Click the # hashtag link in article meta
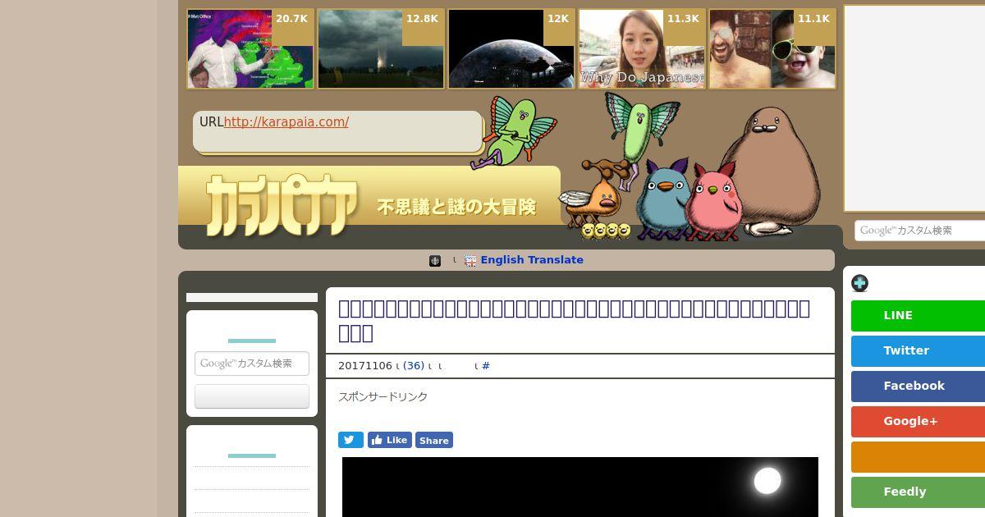 (486, 366)
